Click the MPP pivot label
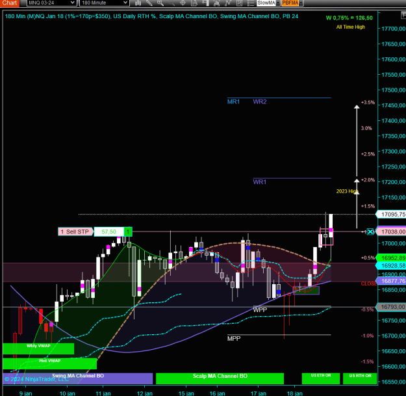 [x=234, y=339]
